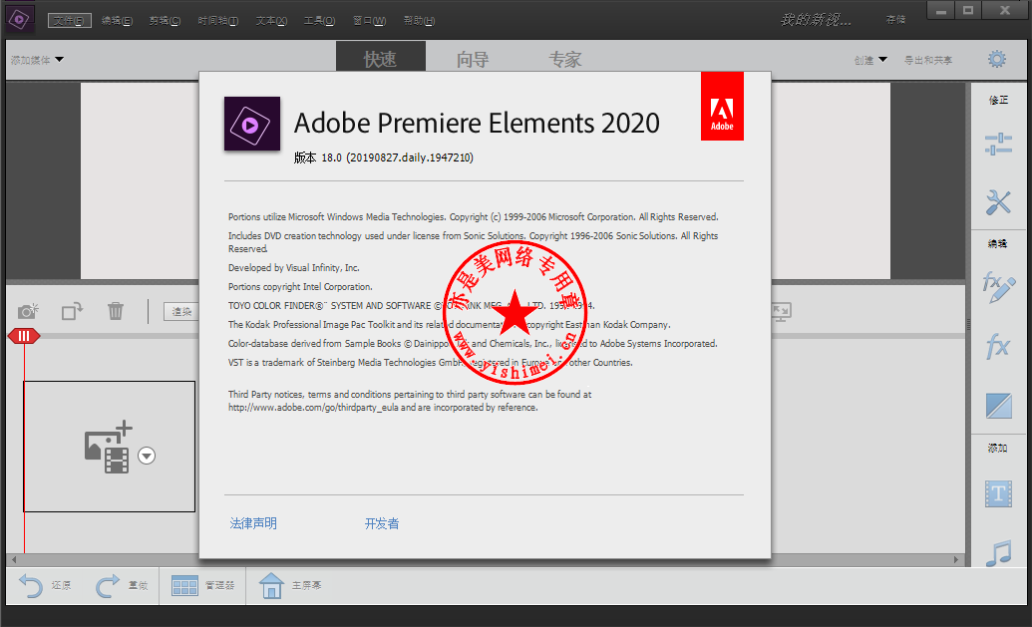Image resolution: width=1032 pixels, height=627 pixels.
Task: Click the 法律声明 link in About dialog
Action: tap(253, 523)
